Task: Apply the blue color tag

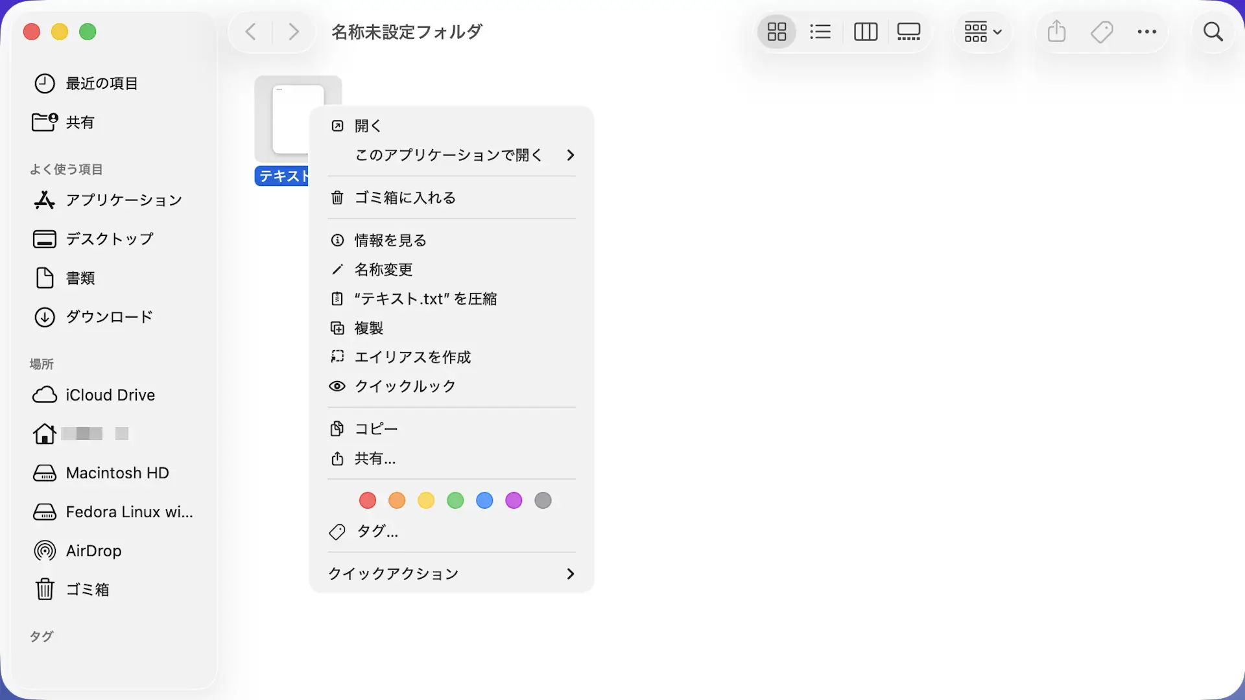Action: [484, 500]
